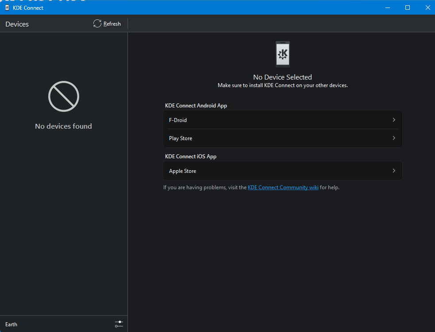This screenshot has height=332, width=435.
Task: Minimize the KDE Connect window
Action: [x=388, y=8]
